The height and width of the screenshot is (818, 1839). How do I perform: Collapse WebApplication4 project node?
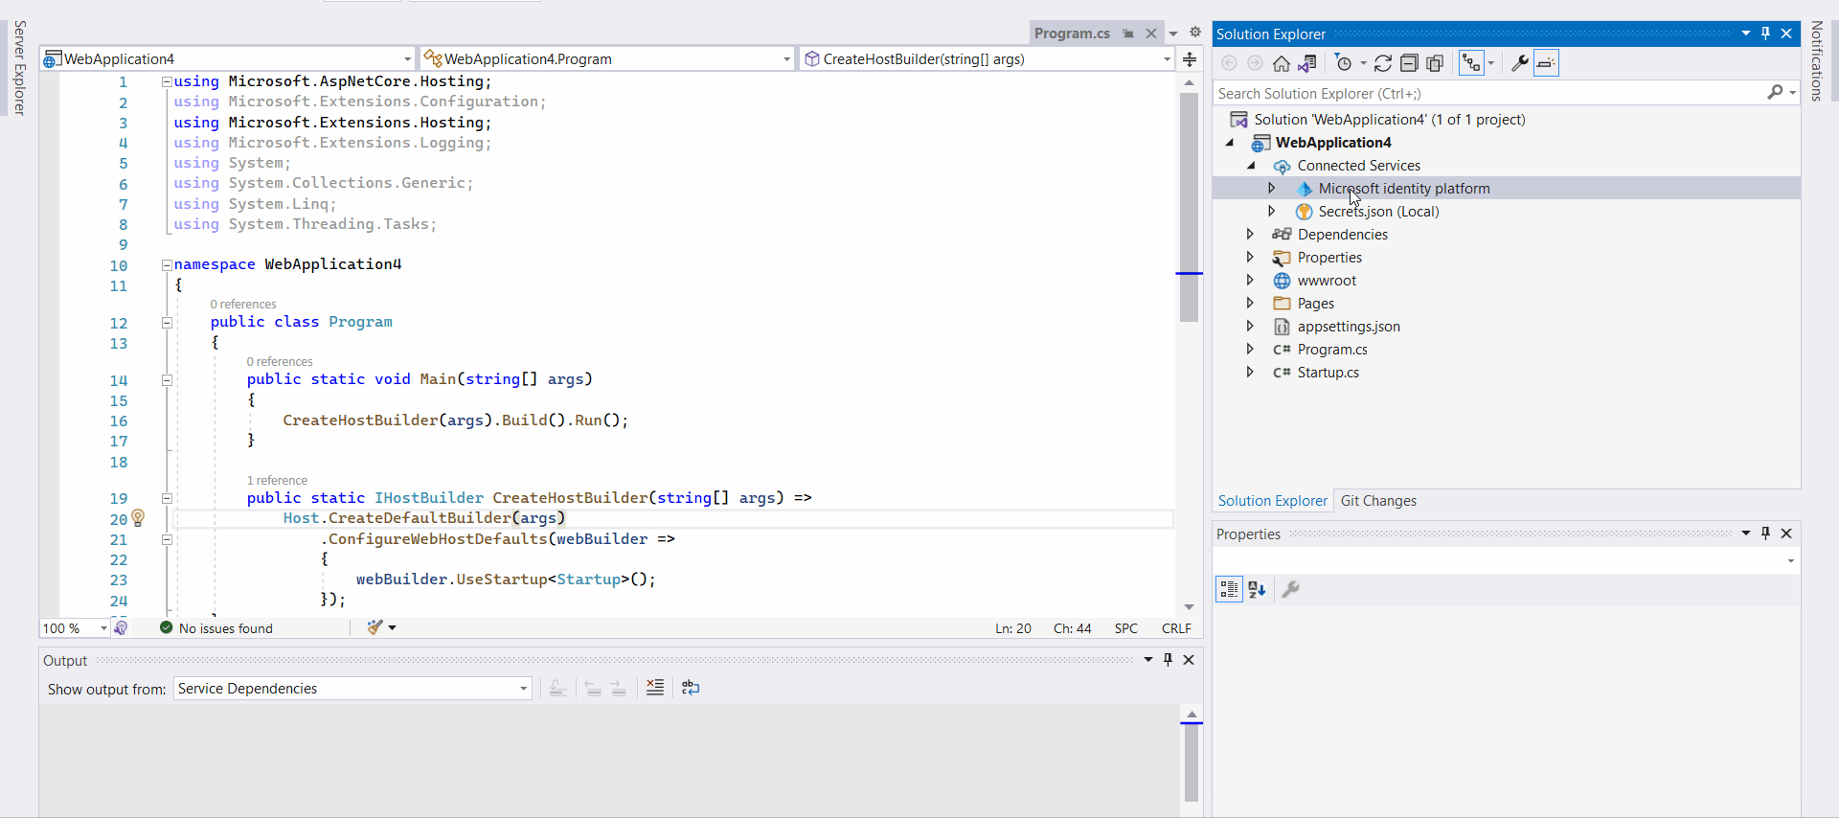[x=1230, y=143]
